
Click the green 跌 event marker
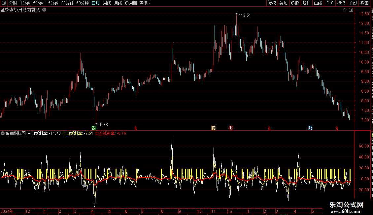pos(94,128)
